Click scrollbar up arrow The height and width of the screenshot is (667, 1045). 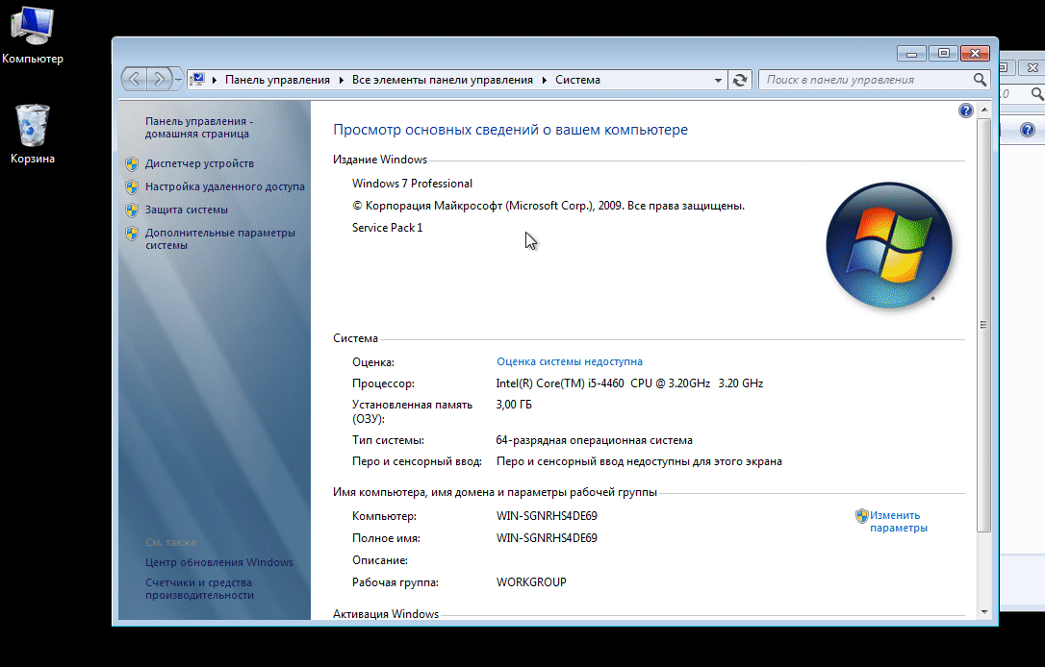point(984,110)
